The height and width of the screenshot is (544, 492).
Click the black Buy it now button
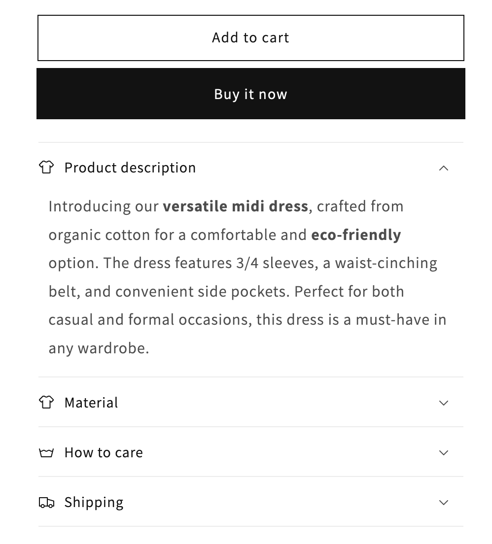[x=250, y=94]
